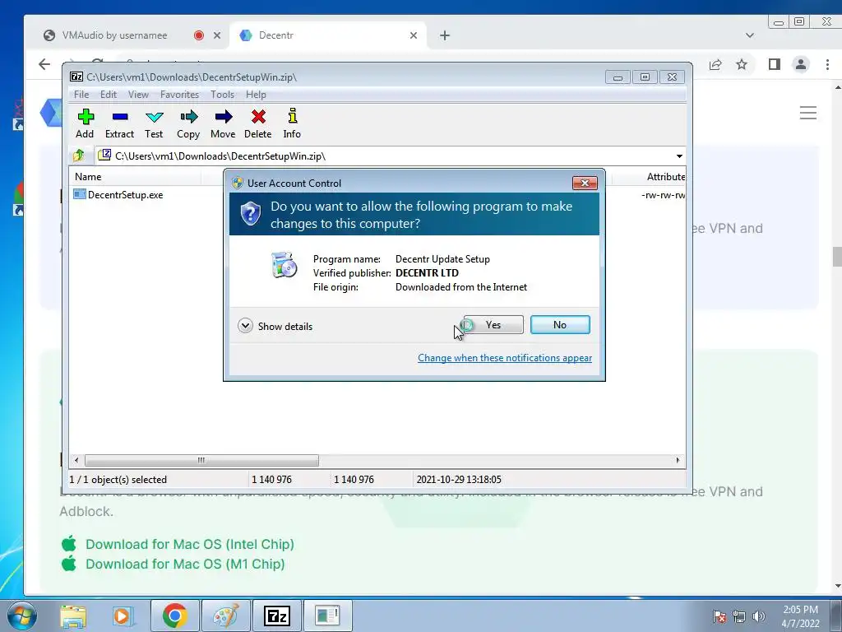Image resolution: width=842 pixels, height=632 pixels.
Task: Close the Decentr browser tab
Action: (x=414, y=35)
